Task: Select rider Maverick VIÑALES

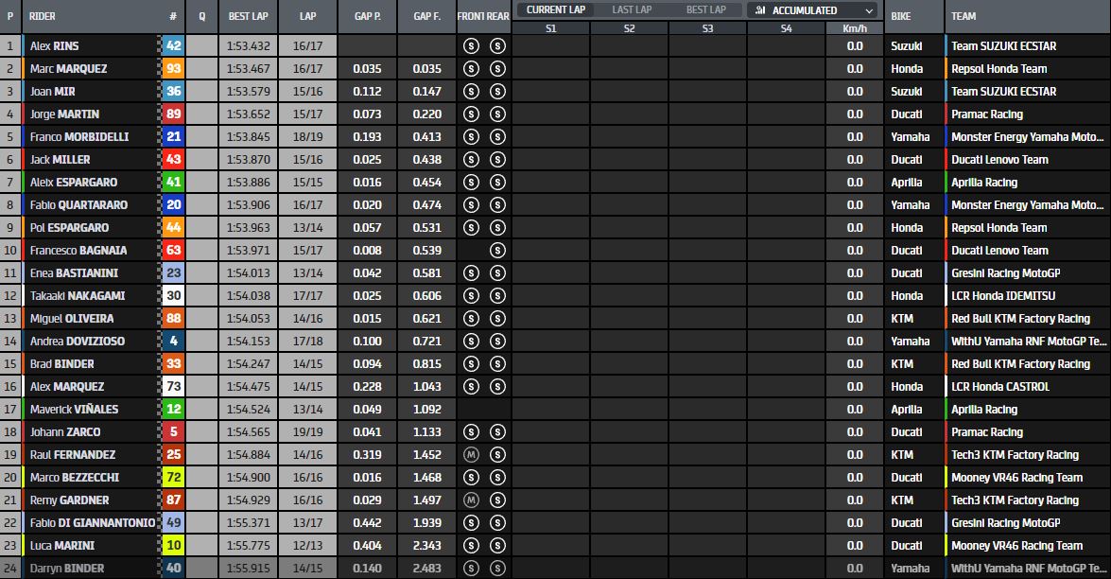Action: click(74, 409)
